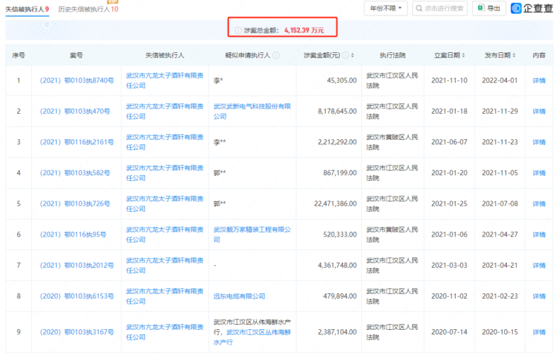The height and width of the screenshot is (356, 555).
Task: Sort by 涉案金额 using sort arrows
Action: pyautogui.click(x=353, y=56)
